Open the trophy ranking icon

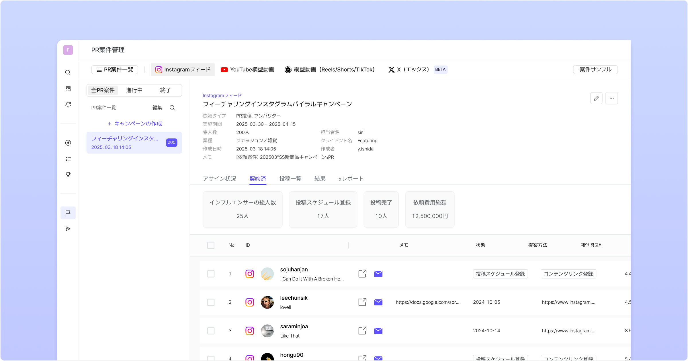(x=68, y=174)
